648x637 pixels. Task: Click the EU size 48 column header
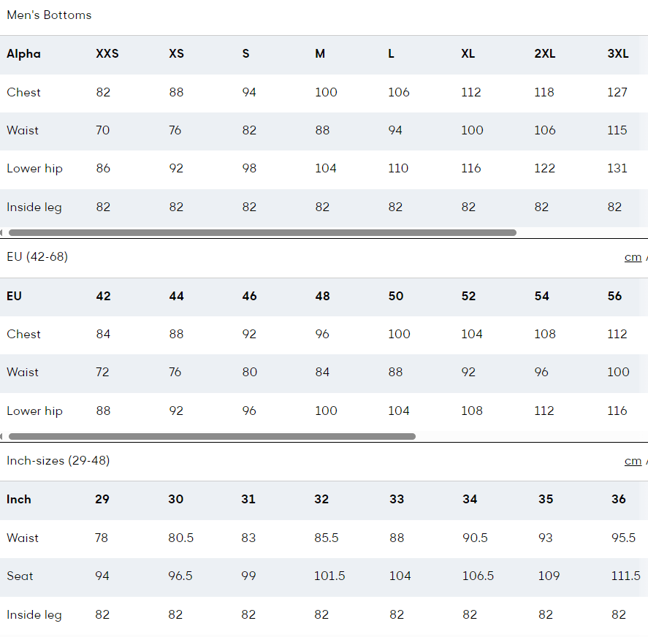pyautogui.click(x=322, y=296)
